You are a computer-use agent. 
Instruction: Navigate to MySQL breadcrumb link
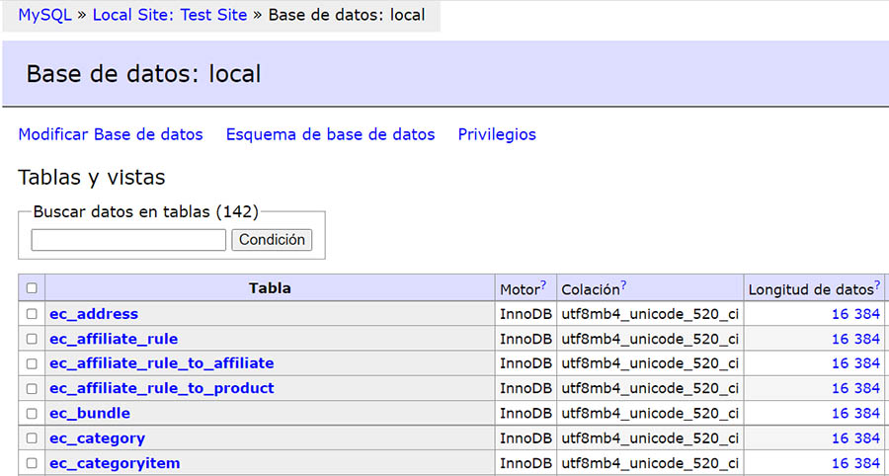pos(44,16)
